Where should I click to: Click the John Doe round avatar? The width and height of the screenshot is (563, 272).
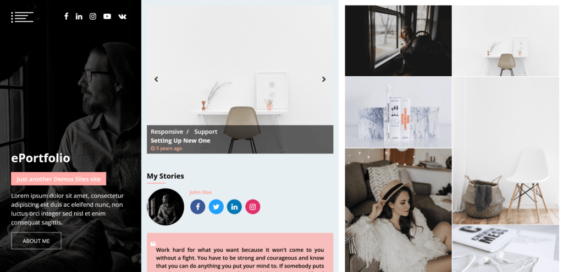(x=165, y=207)
